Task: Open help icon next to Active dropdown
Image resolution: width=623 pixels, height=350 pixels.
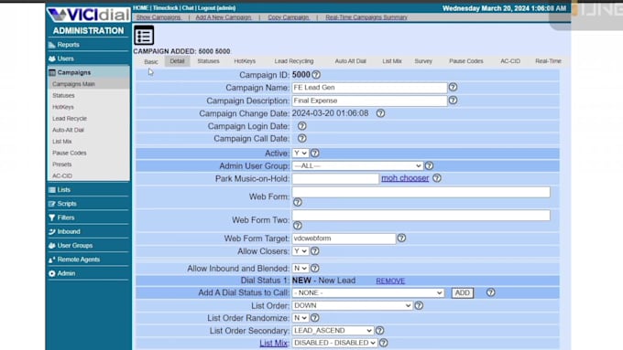Action: tap(314, 153)
